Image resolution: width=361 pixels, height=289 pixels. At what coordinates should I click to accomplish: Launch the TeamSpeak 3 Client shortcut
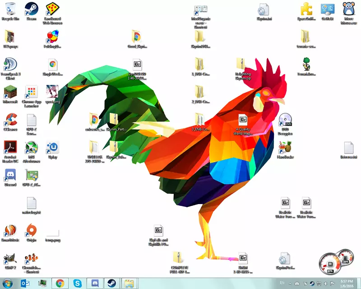point(10,65)
